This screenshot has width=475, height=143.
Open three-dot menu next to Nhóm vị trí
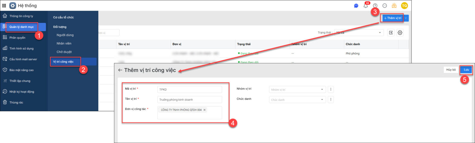[331, 89]
